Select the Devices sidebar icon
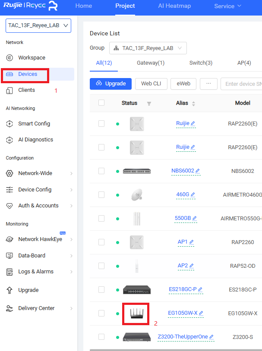Viewport: 262px width, 351px height. 9,74
